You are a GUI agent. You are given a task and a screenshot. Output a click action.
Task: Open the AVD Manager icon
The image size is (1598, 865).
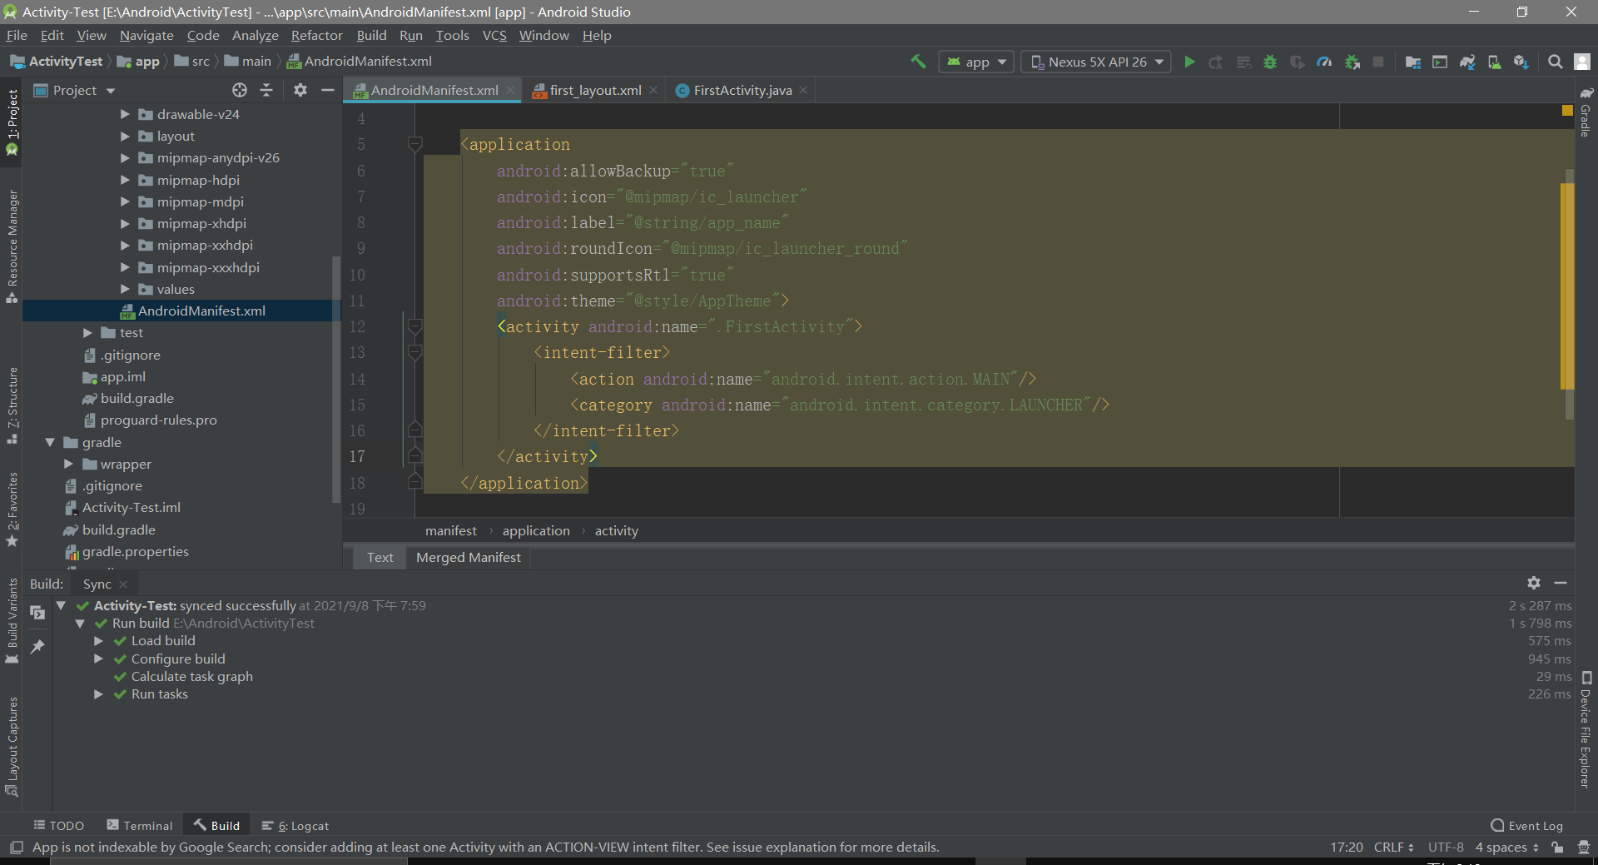coord(1494,62)
